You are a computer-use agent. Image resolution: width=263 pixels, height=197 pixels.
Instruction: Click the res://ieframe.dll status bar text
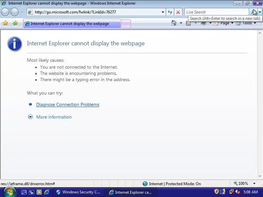tap(28, 184)
